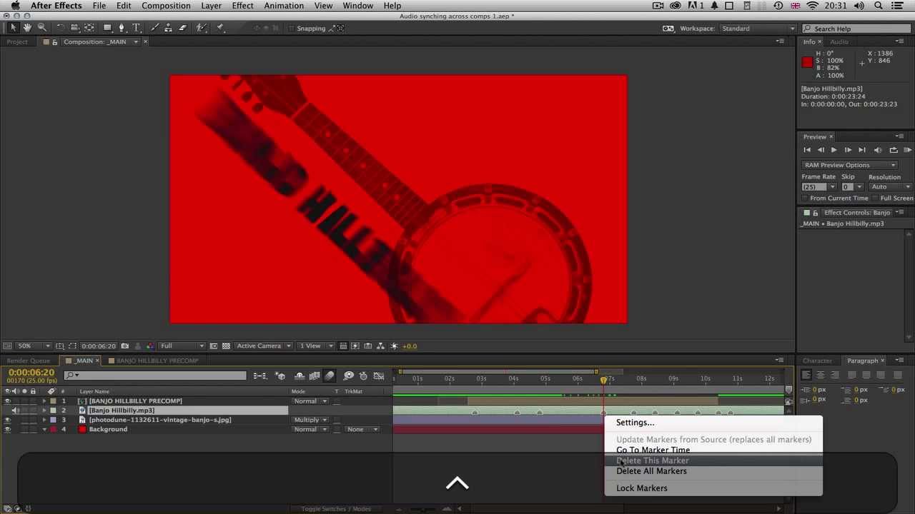Select the Puppet Pin tool
Viewport: 915px width, 514px height.
point(219,28)
